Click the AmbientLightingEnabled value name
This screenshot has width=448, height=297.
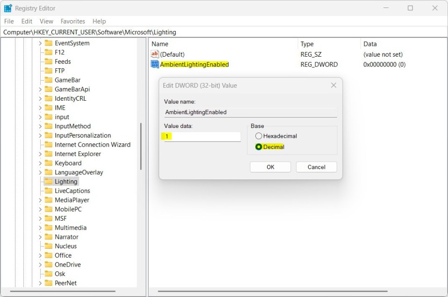194,64
